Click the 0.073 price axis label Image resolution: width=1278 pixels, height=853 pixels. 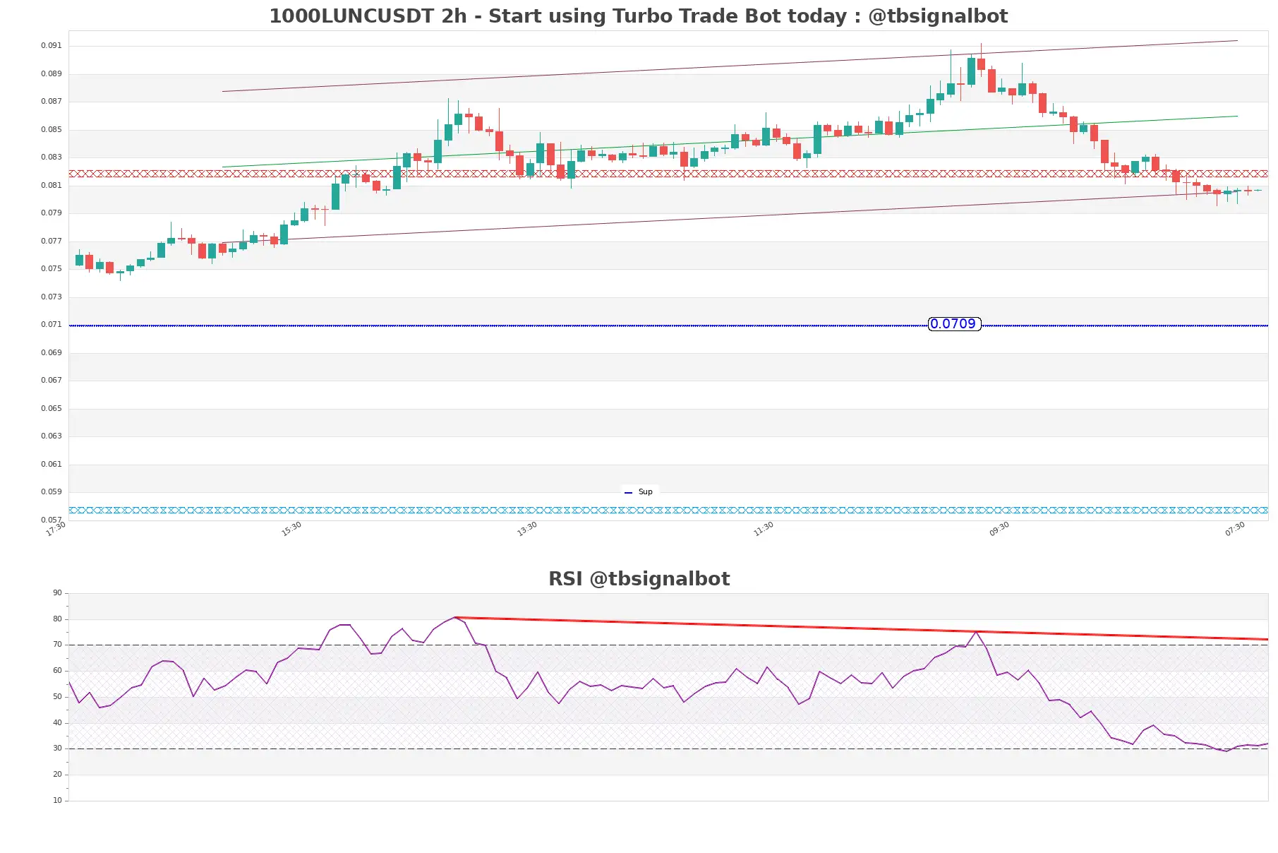point(51,297)
